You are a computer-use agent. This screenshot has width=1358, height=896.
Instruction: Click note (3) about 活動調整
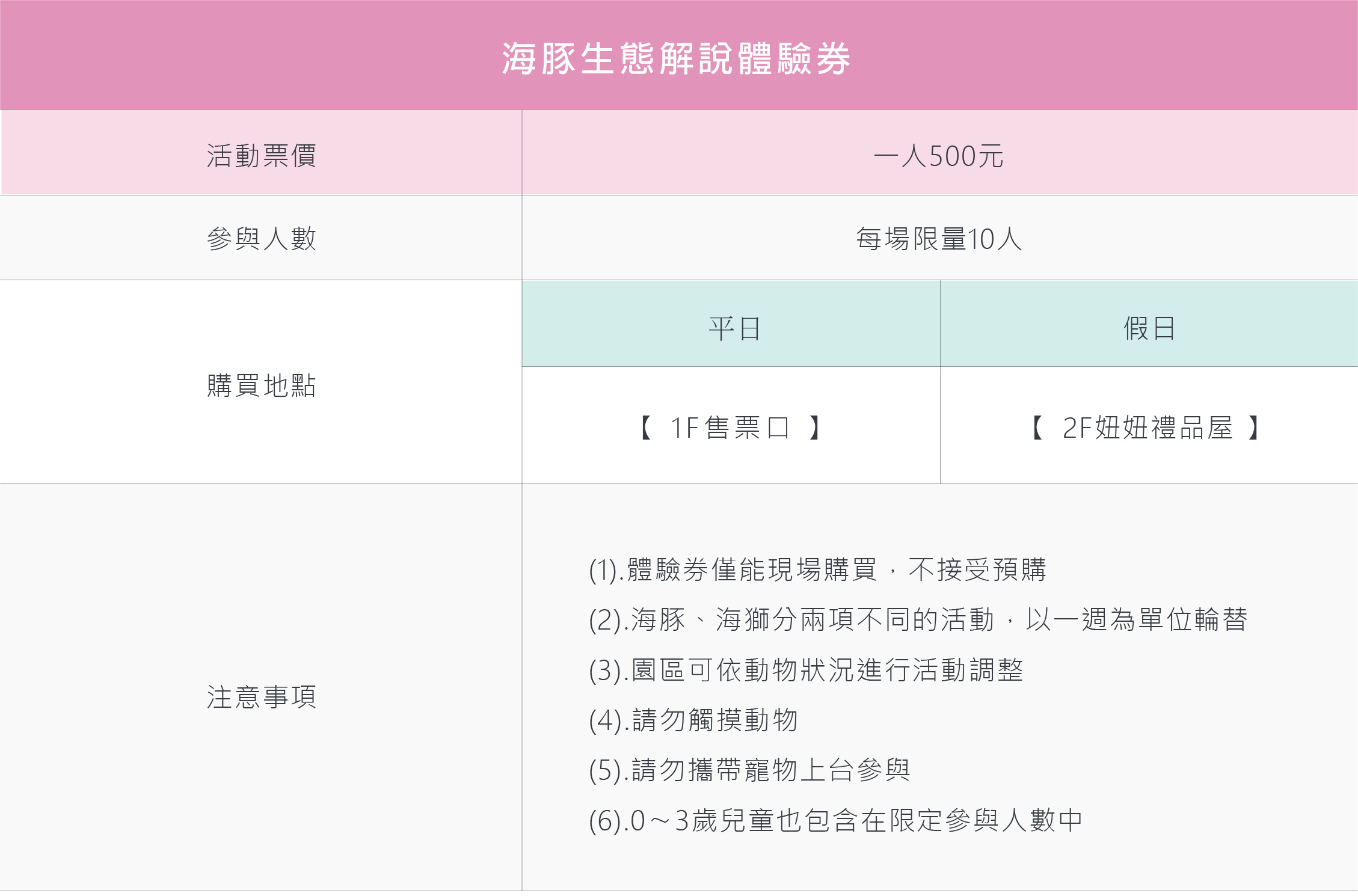pyautogui.click(x=806, y=670)
